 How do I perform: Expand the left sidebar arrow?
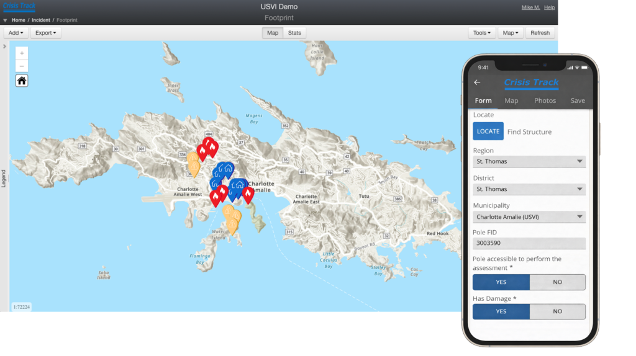pos(4,47)
